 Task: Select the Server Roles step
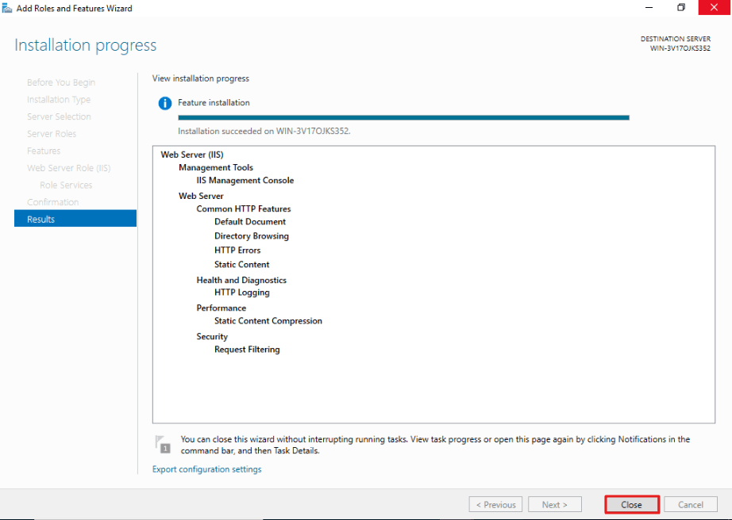[52, 134]
